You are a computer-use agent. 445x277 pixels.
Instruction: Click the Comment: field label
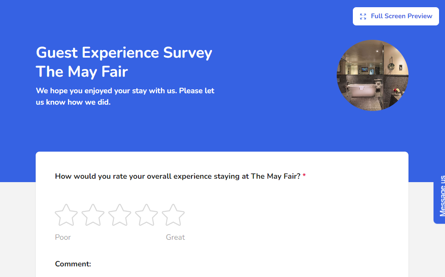point(73,264)
